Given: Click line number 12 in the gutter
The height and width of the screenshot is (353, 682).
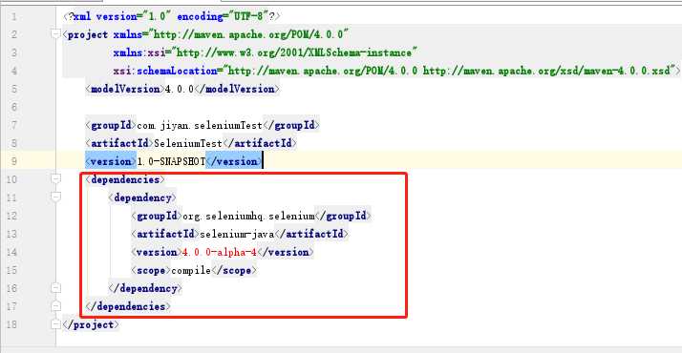Looking at the screenshot, I should pos(11,217).
